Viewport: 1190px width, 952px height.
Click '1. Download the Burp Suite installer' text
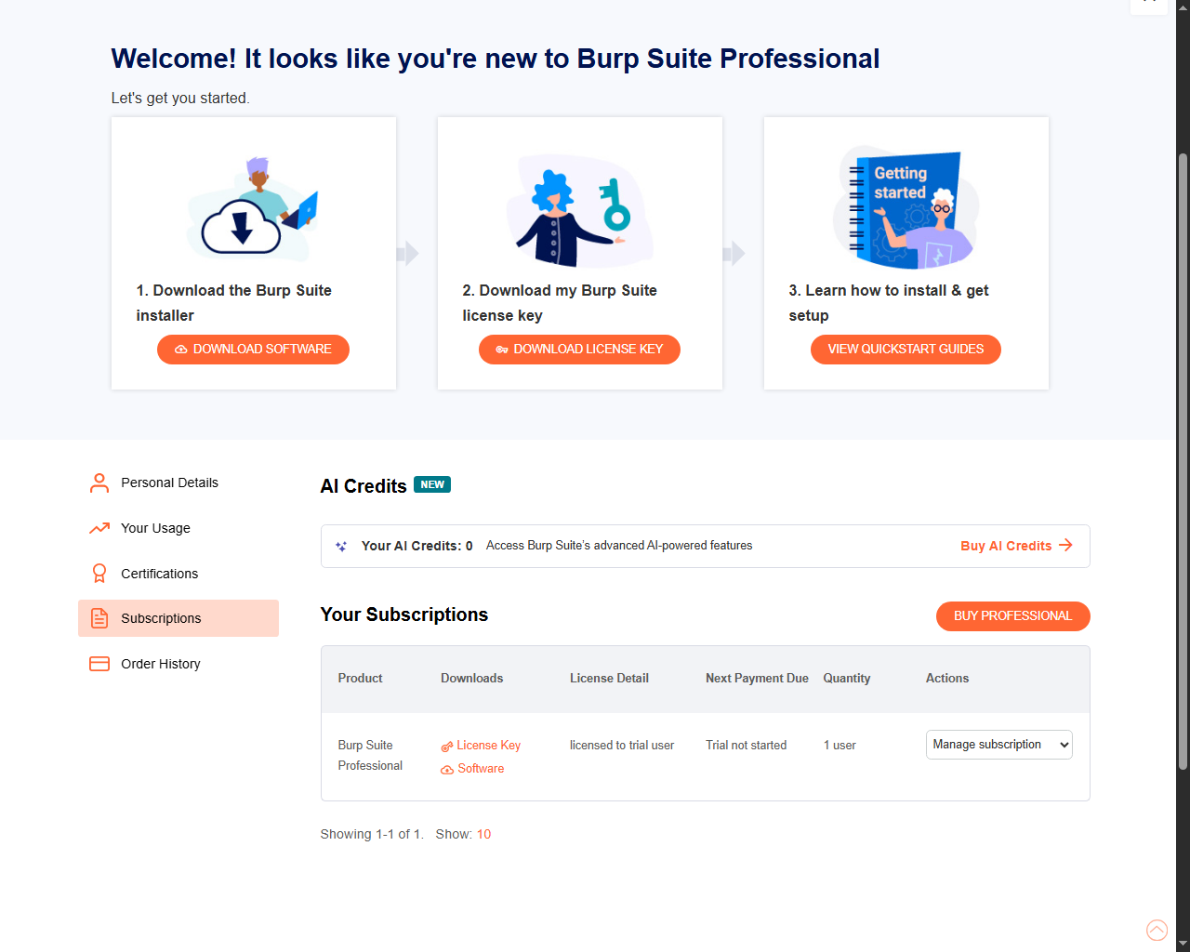click(234, 303)
